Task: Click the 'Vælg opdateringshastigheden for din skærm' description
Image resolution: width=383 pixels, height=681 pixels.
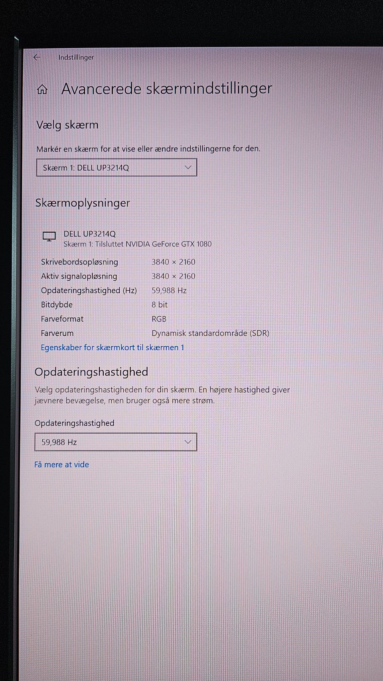Action: (162, 395)
